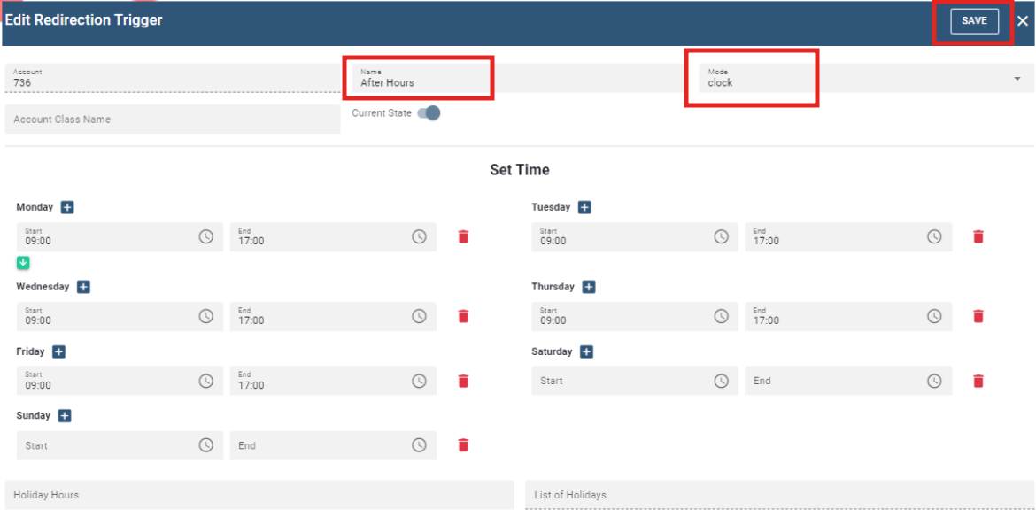This screenshot has height=517, width=1036.
Task: Click the Account Class Name field
Action: [x=173, y=120]
